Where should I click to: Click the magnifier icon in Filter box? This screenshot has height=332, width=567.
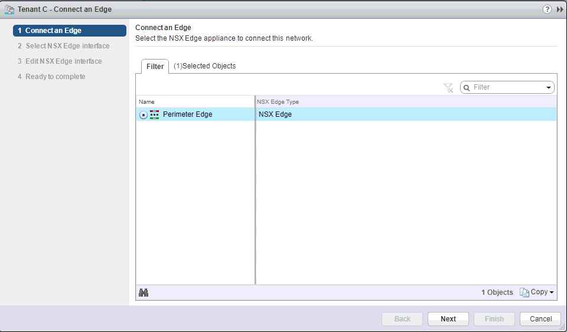467,87
